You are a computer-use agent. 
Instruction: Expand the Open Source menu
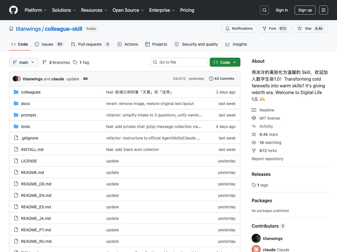coord(128,10)
